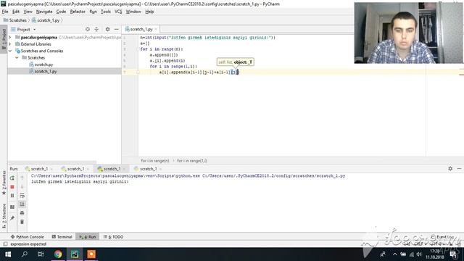Clear the console with the trash icon
Image resolution: width=464 pixels, height=261 pixels.
(x=22, y=222)
